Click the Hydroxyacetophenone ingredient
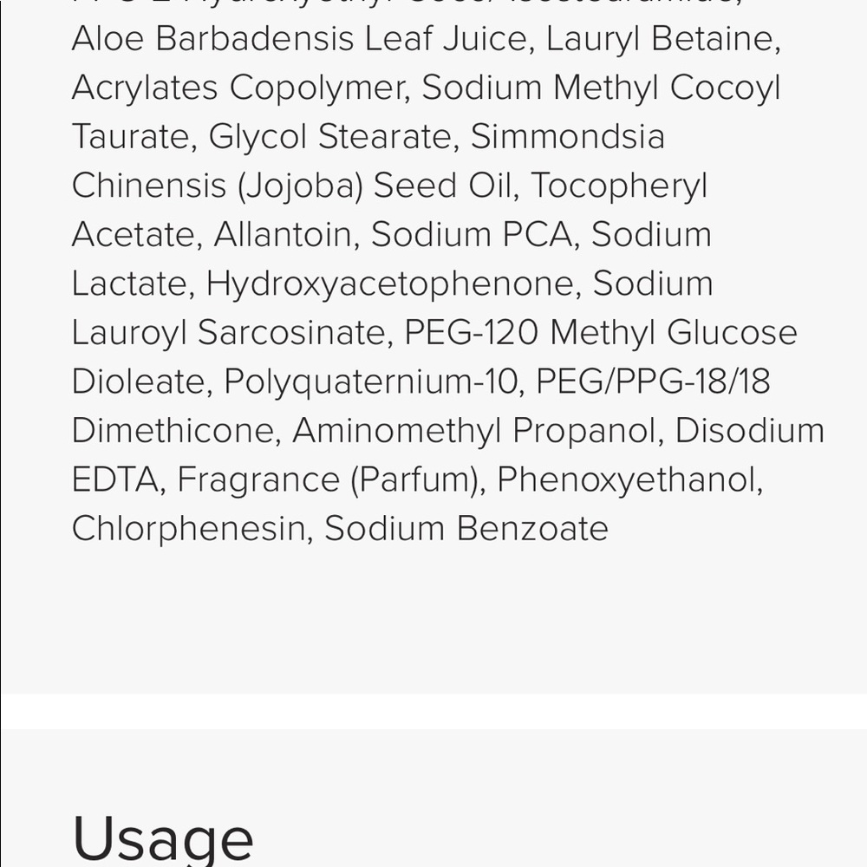 point(389,284)
